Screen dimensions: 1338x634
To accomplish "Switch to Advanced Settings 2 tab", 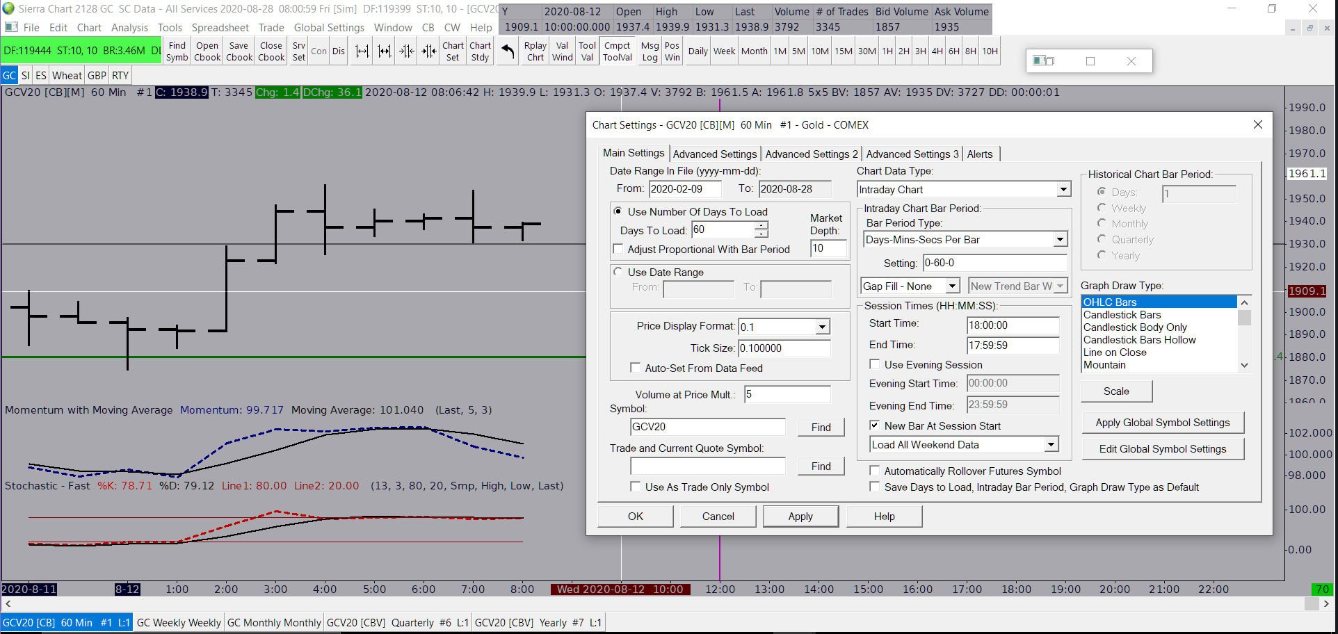I will [811, 154].
